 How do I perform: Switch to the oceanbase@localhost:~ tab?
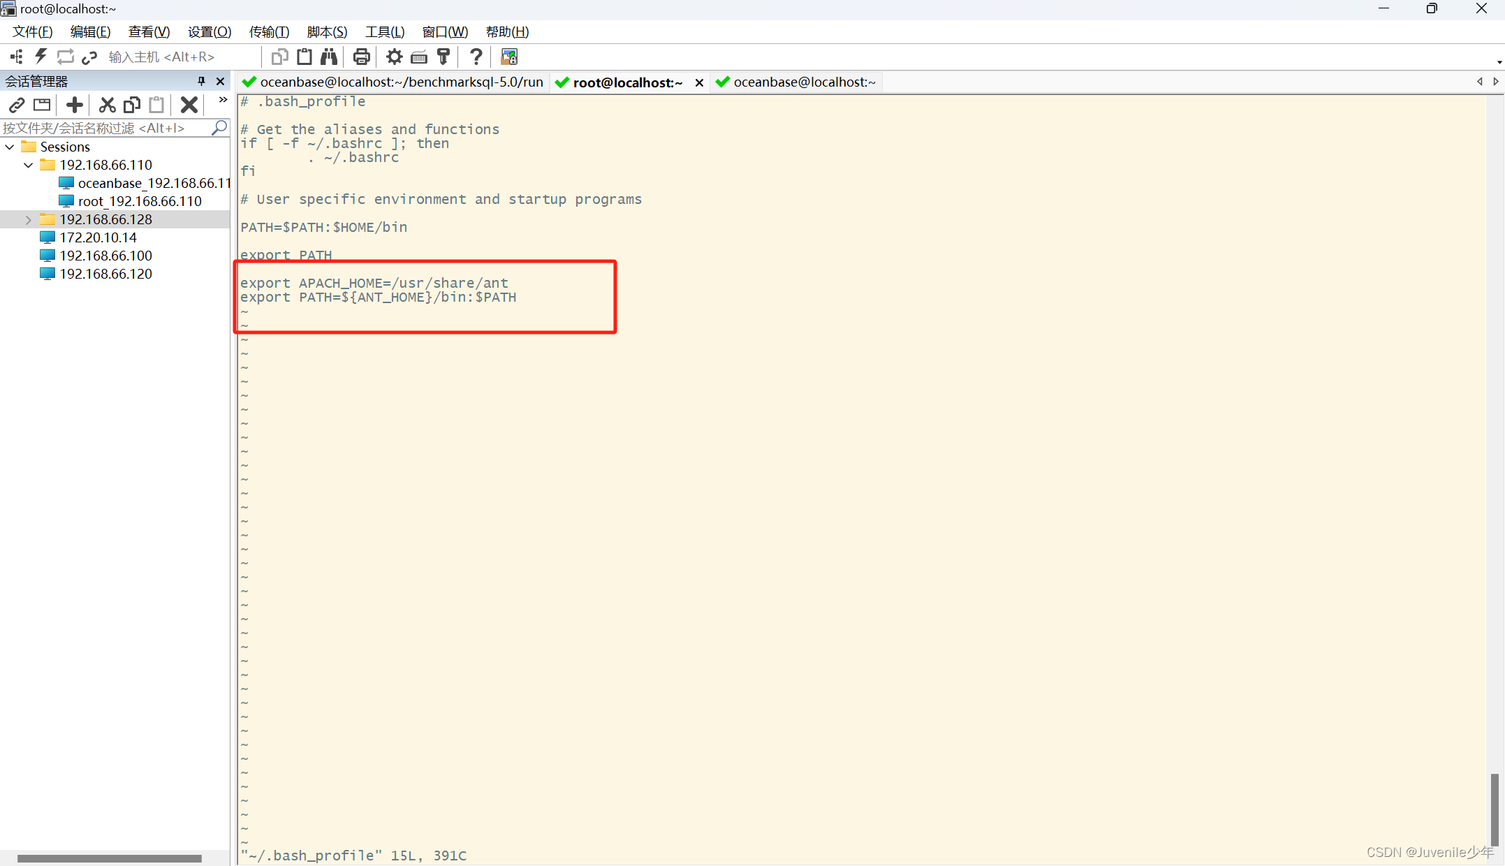(796, 82)
